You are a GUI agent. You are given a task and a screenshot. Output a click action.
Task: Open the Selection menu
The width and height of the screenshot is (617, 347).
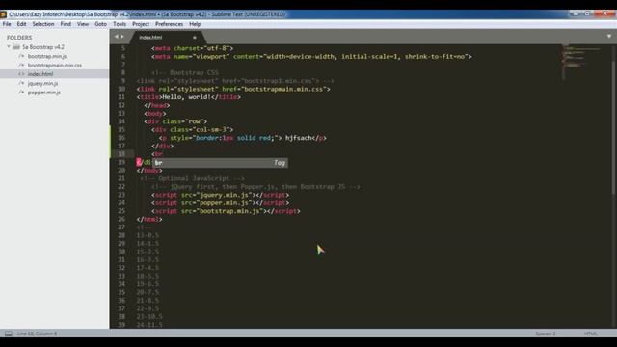43,24
